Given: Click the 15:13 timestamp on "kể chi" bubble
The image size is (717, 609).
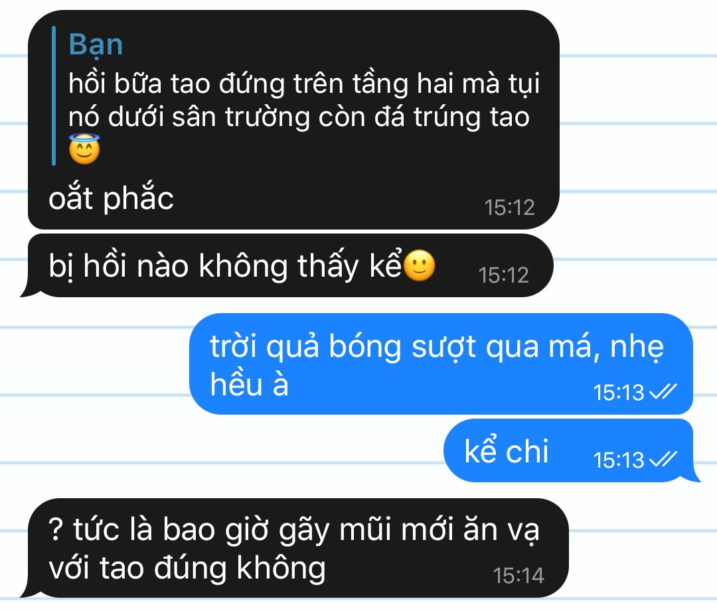Looking at the screenshot, I should coord(618,460).
